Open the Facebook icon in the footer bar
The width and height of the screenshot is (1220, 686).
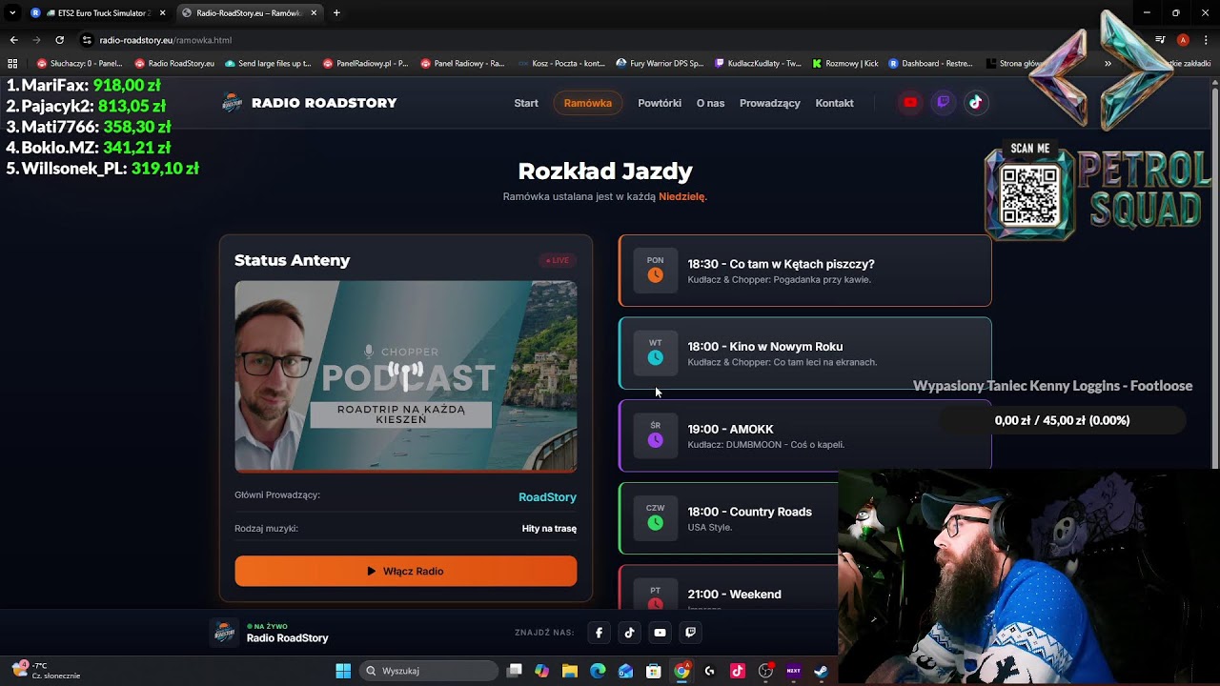599,632
